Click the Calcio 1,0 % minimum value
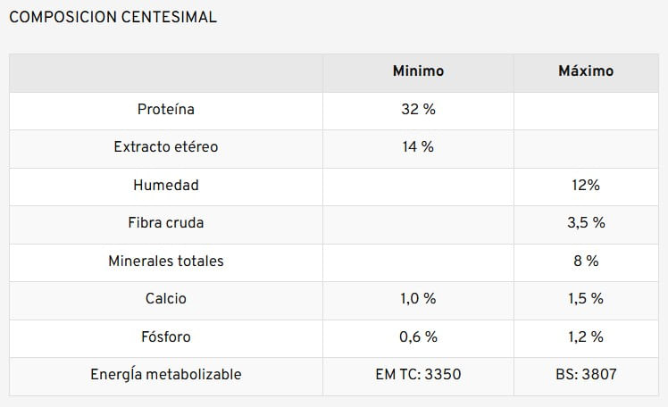The image size is (668, 407). (x=418, y=299)
